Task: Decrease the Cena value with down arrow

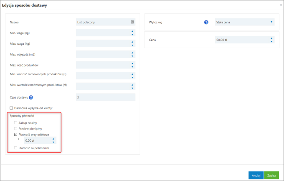Action: 271,41
